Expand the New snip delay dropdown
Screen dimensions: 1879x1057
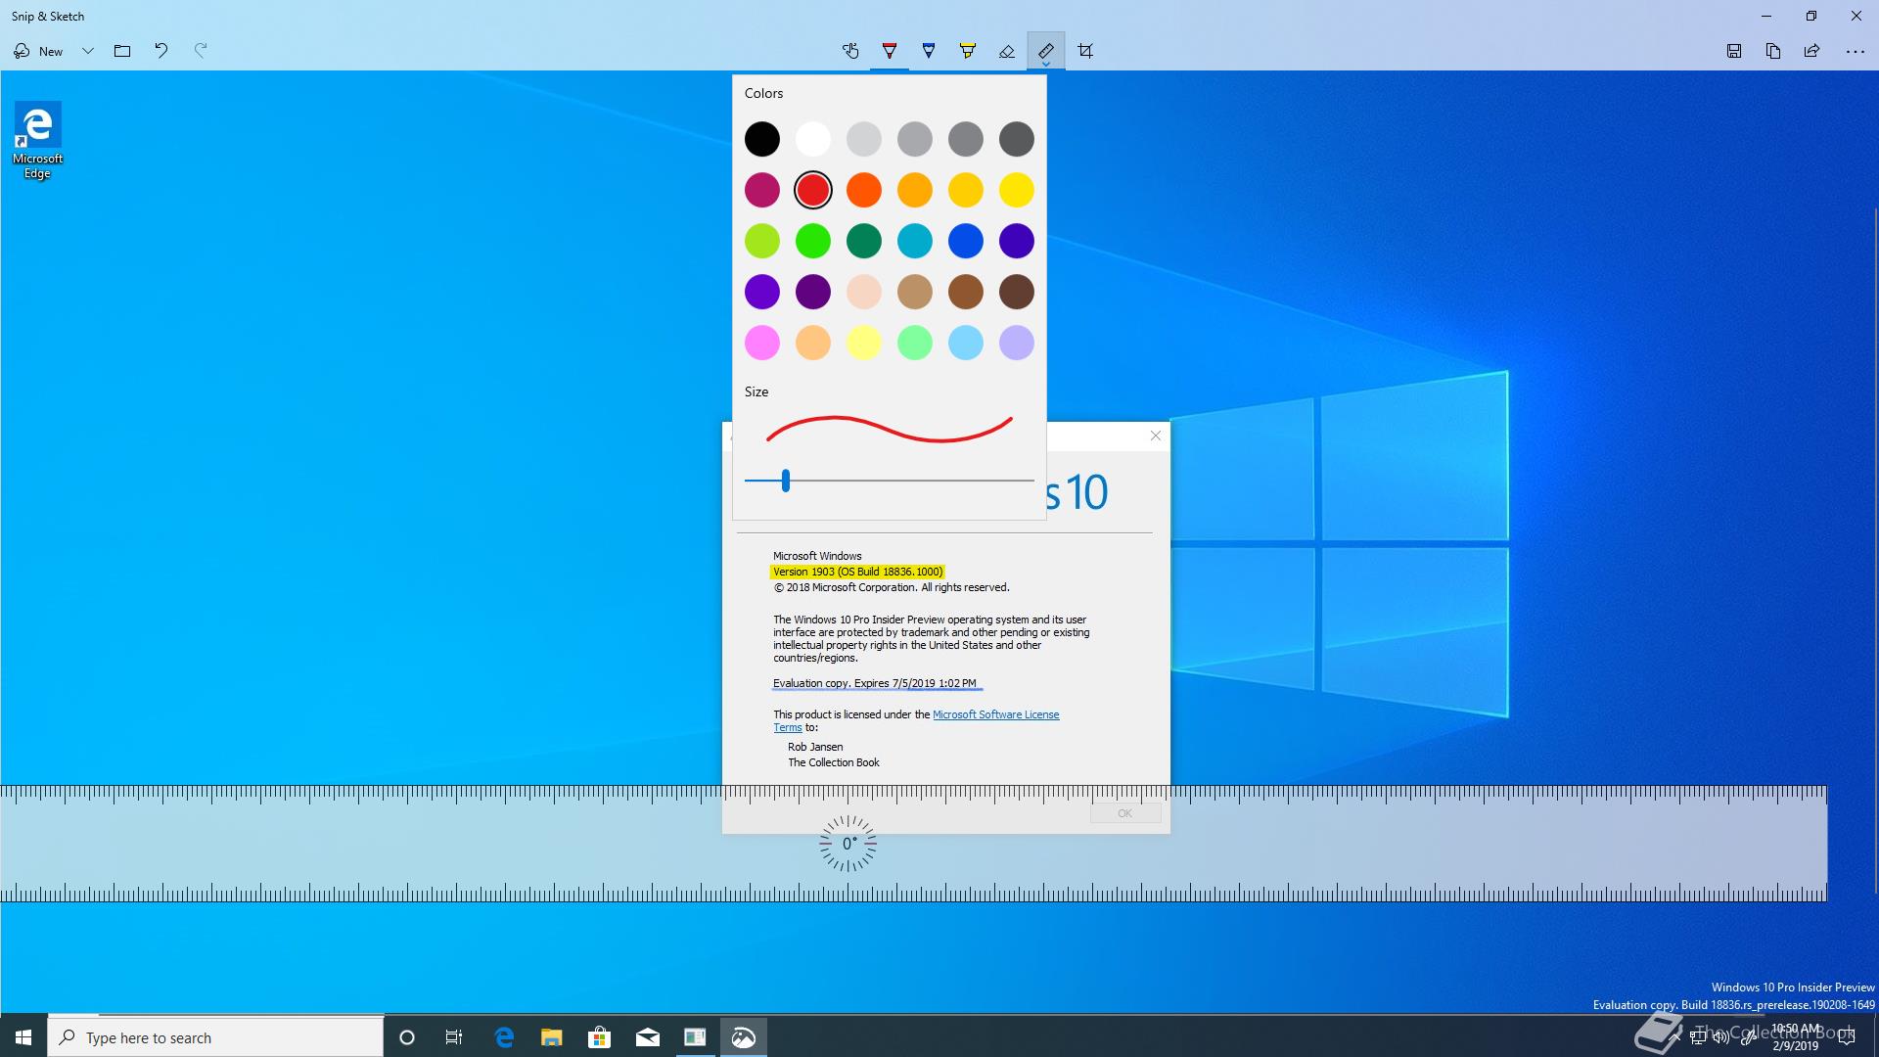click(87, 51)
